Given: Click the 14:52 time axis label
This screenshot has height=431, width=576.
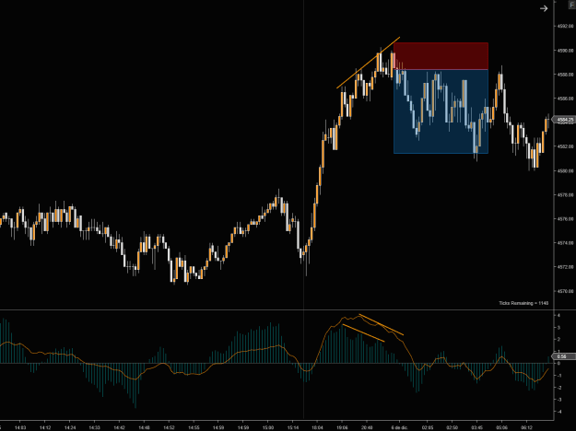Looking at the screenshot, I should pyautogui.click(x=169, y=427).
